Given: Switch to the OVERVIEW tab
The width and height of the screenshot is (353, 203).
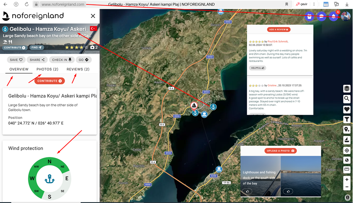Looking at the screenshot, I should 19,69.
